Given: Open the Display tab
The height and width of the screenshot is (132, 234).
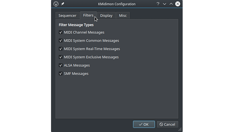Looking at the screenshot, I should (106, 16).
